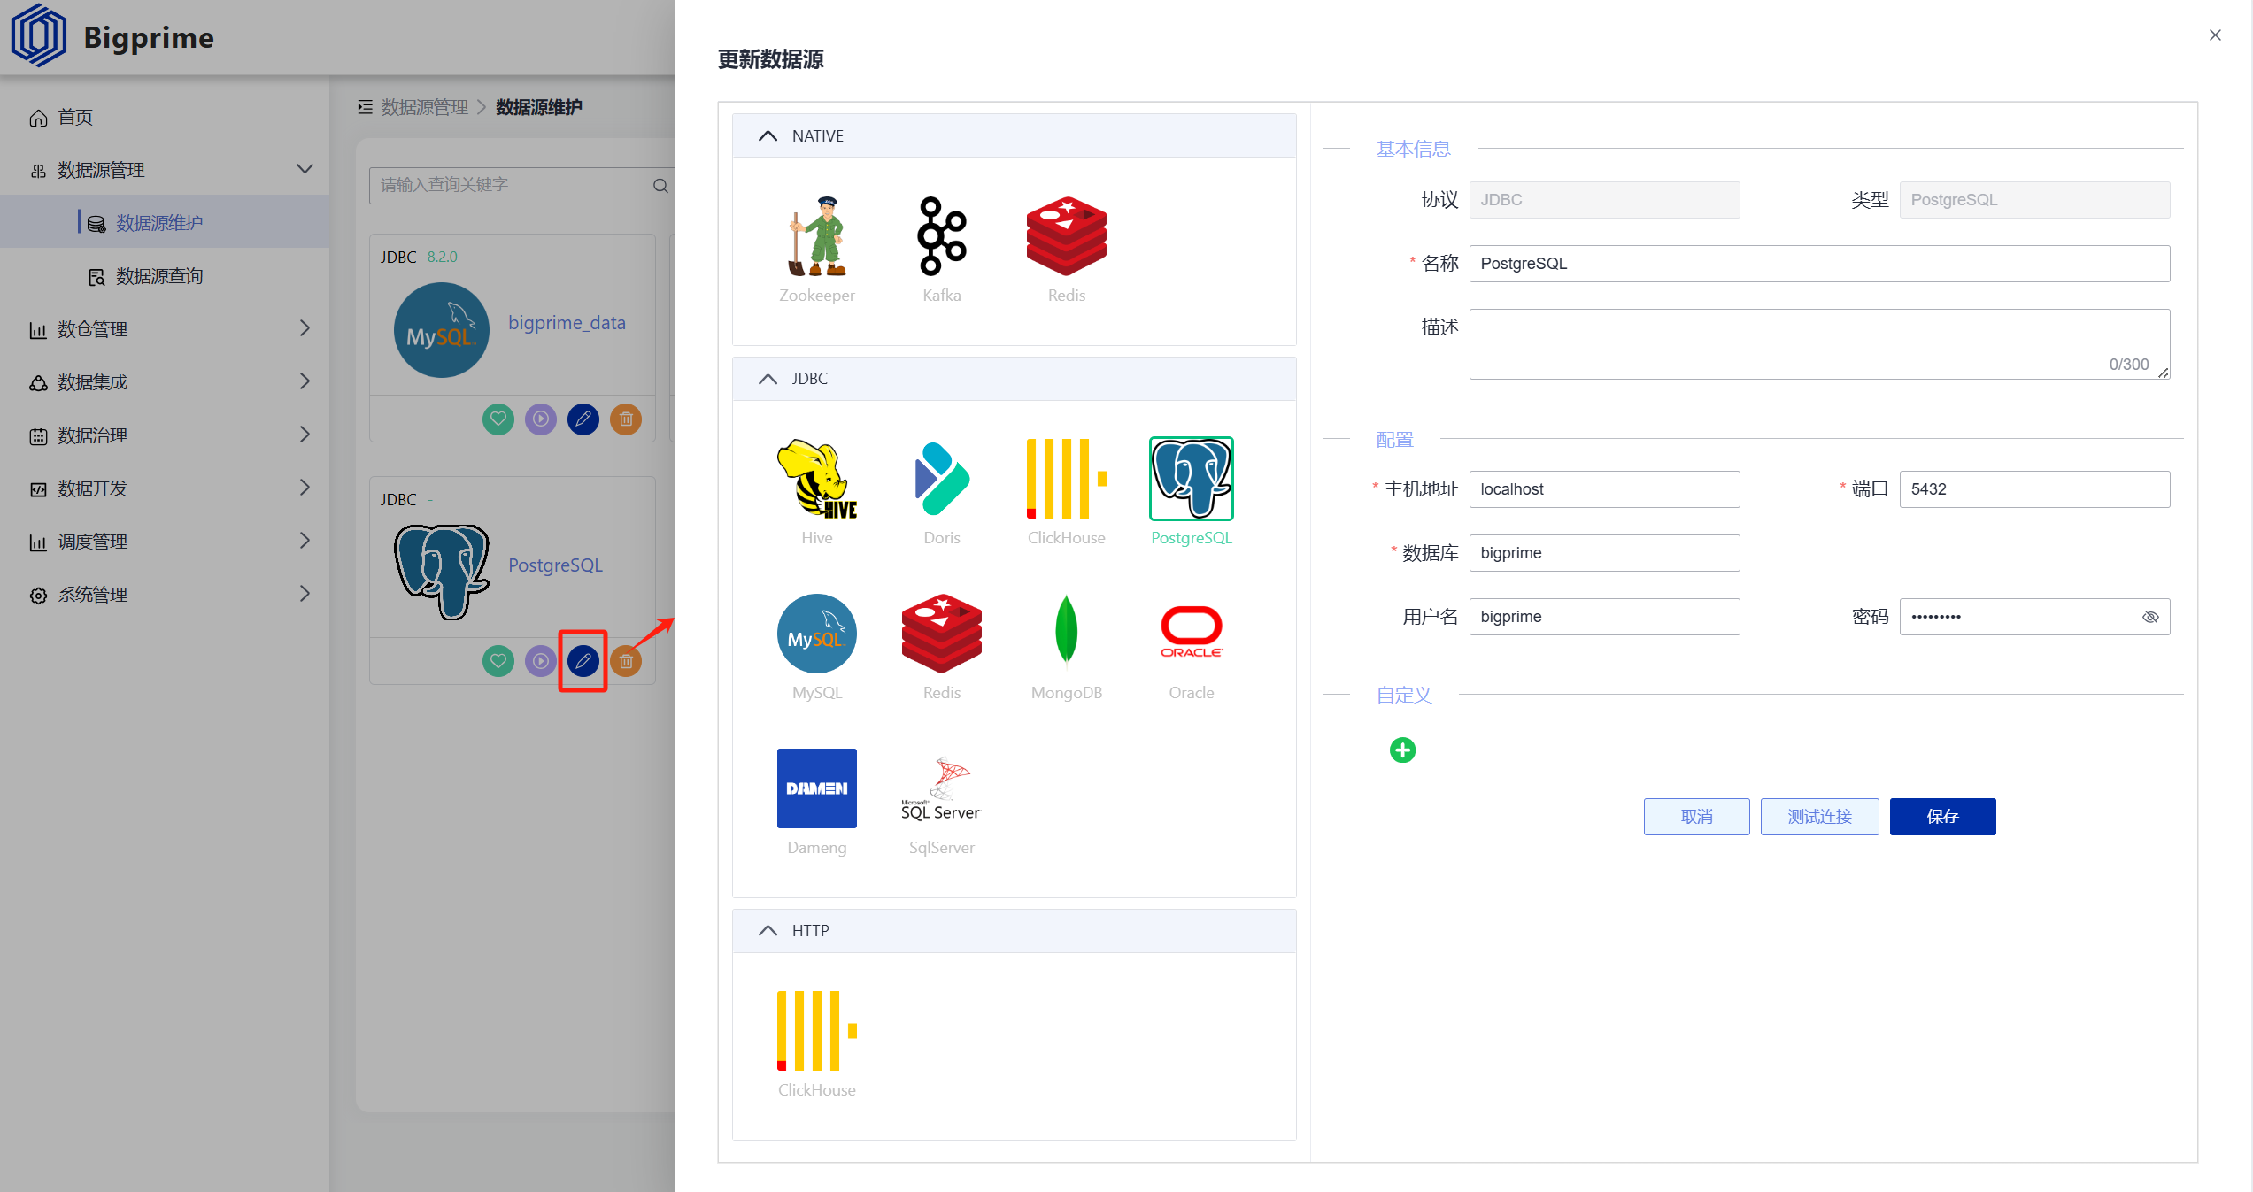Click the delete trash icon on bigprime_data card
The image size is (2253, 1192).
[626, 419]
